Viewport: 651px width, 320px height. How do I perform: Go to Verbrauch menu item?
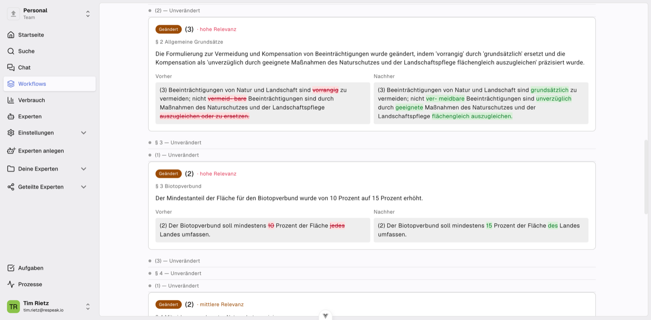pyautogui.click(x=50, y=100)
